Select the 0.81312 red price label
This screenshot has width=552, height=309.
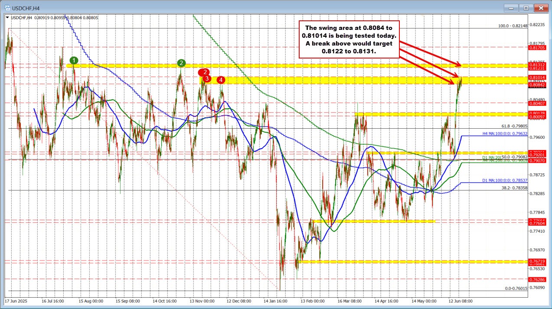point(536,64)
